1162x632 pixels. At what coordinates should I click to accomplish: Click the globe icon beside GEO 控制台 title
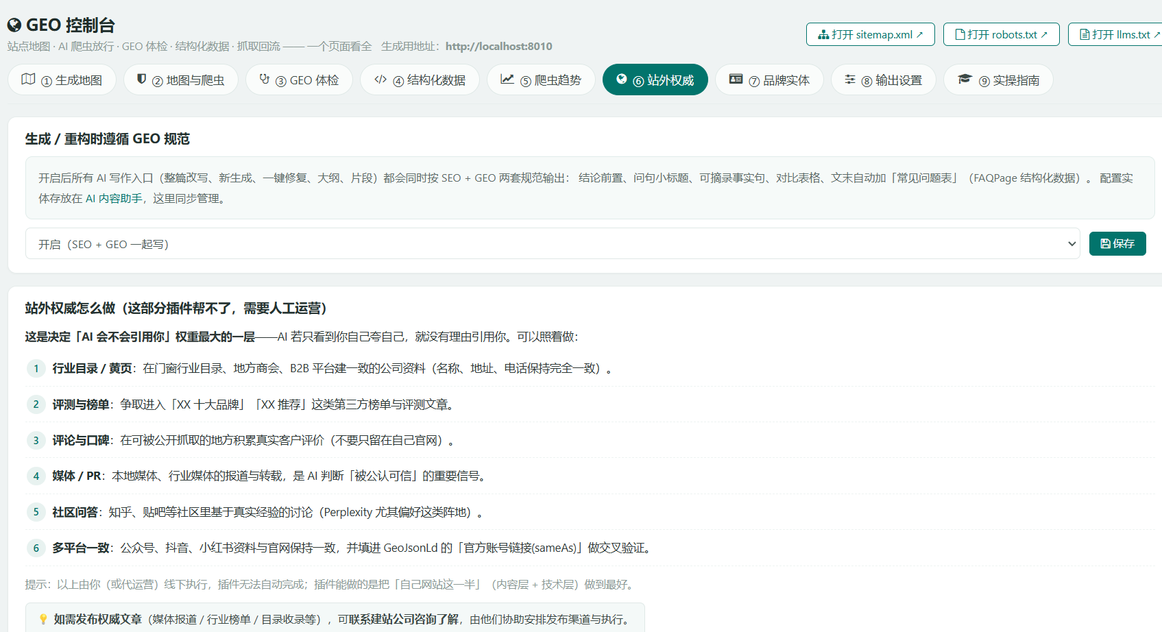point(14,25)
